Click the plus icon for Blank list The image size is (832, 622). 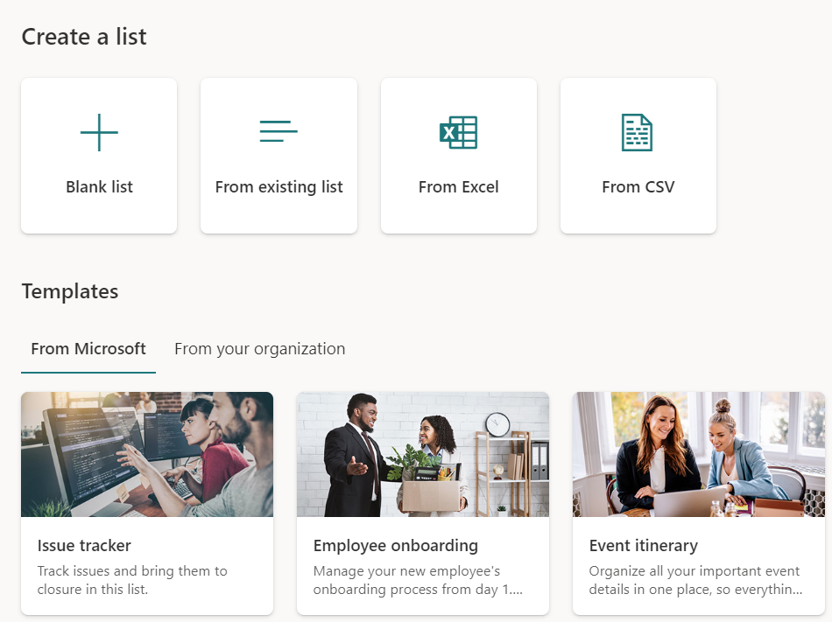click(99, 133)
